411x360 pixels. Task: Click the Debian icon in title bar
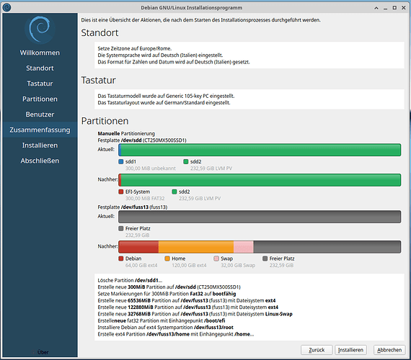(x=6, y=7)
